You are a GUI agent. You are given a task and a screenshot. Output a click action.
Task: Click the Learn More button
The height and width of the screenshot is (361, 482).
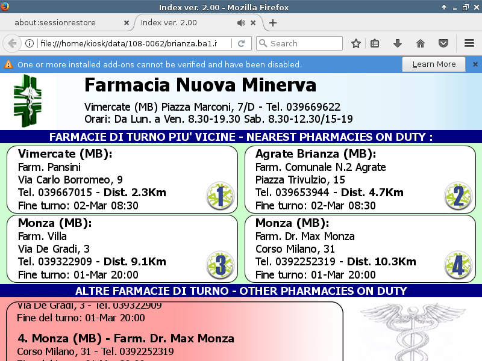click(x=434, y=64)
